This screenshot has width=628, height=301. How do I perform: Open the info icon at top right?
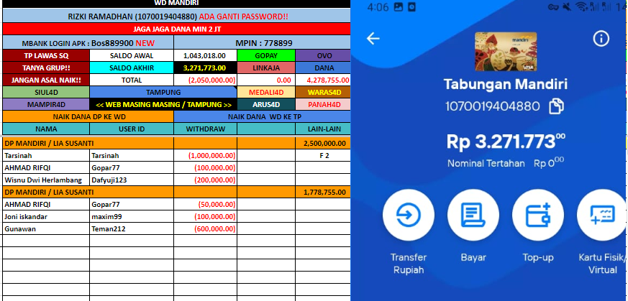click(601, 38)
